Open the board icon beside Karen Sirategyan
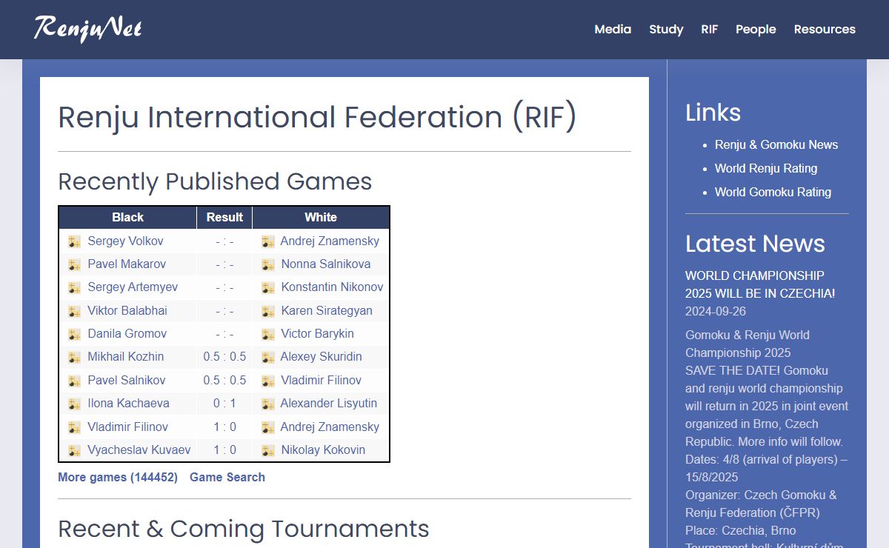 point(268,311)
